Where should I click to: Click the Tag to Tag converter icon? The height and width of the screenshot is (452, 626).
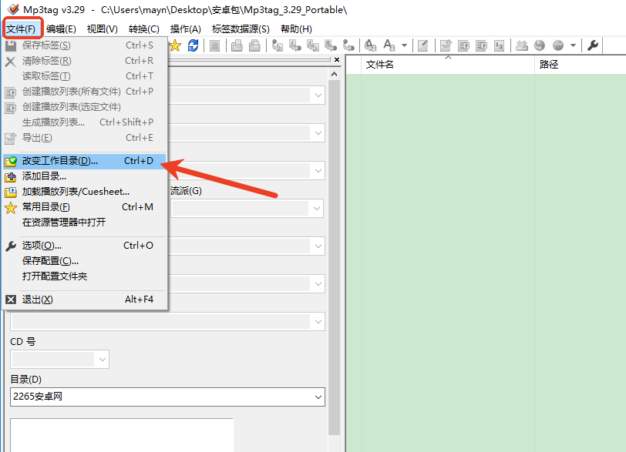(348, 46)
